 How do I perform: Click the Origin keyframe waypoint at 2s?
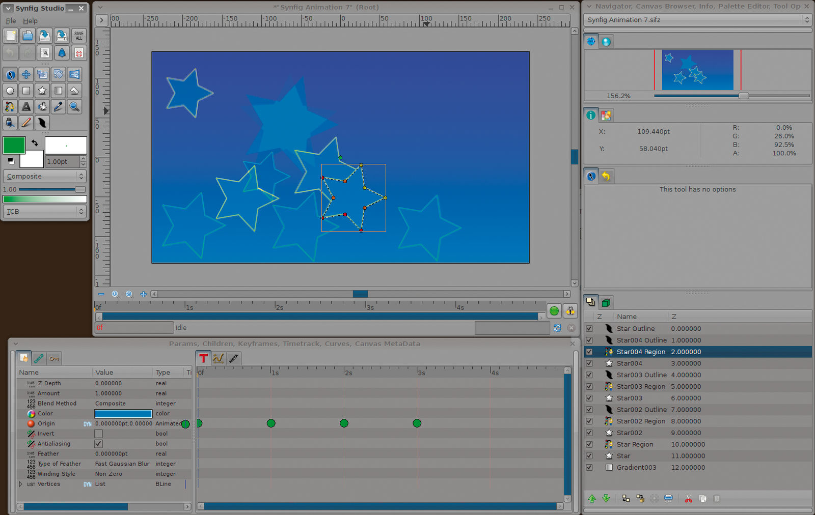tap(344, 423)
